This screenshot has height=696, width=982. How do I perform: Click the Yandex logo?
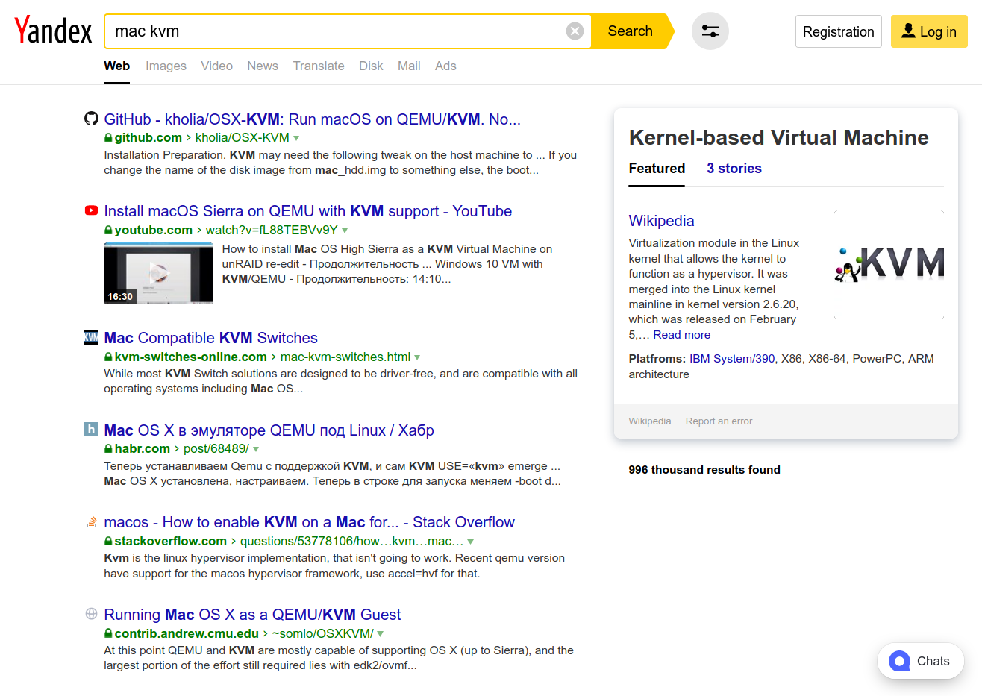point(53,31)
